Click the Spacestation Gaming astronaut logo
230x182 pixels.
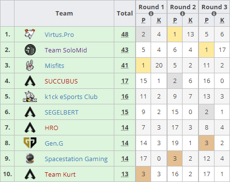[30, 158]
